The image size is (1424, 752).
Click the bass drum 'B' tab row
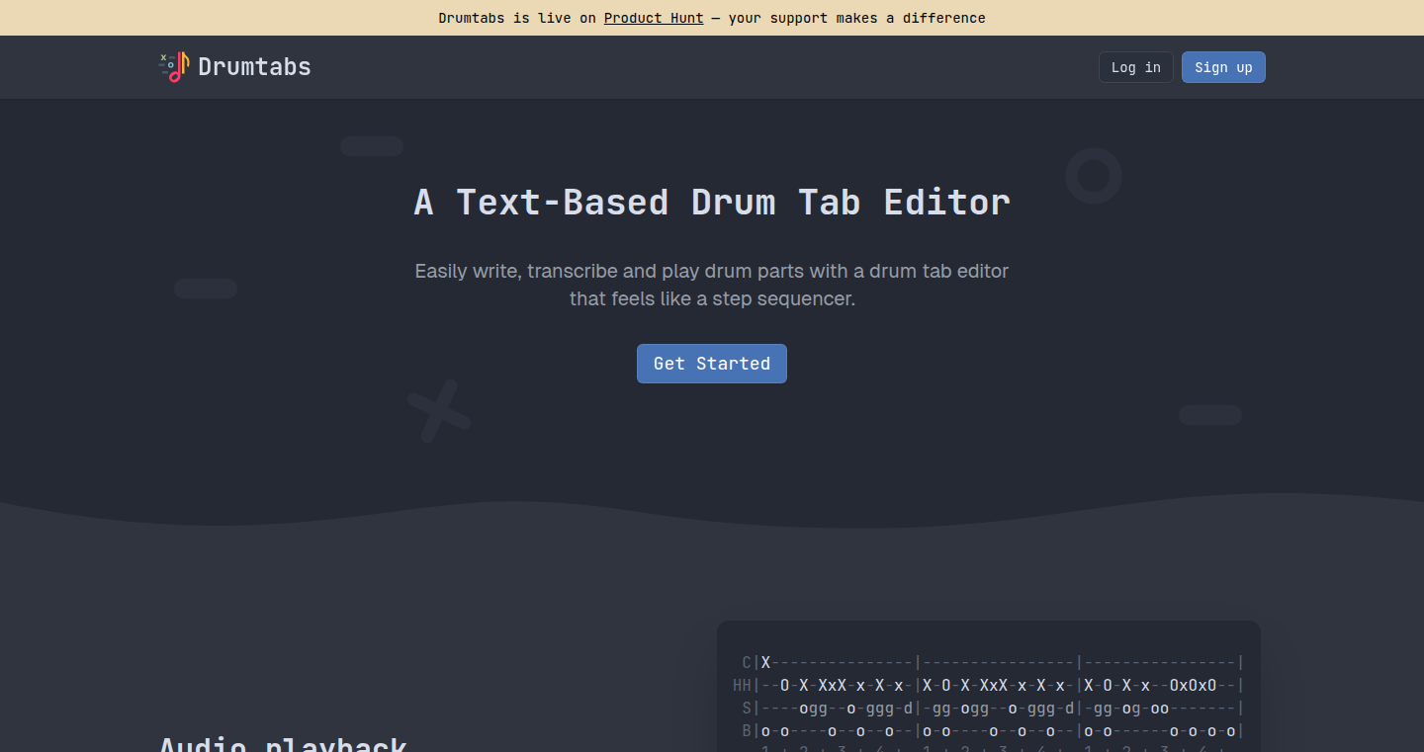point(993,731)
